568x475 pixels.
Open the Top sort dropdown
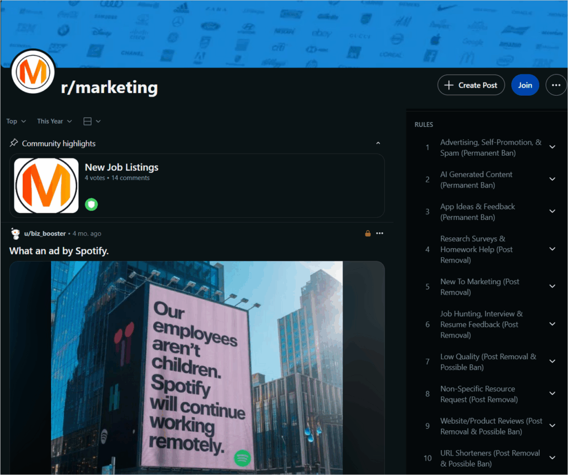pyautogui.click(x=16, y=121)
